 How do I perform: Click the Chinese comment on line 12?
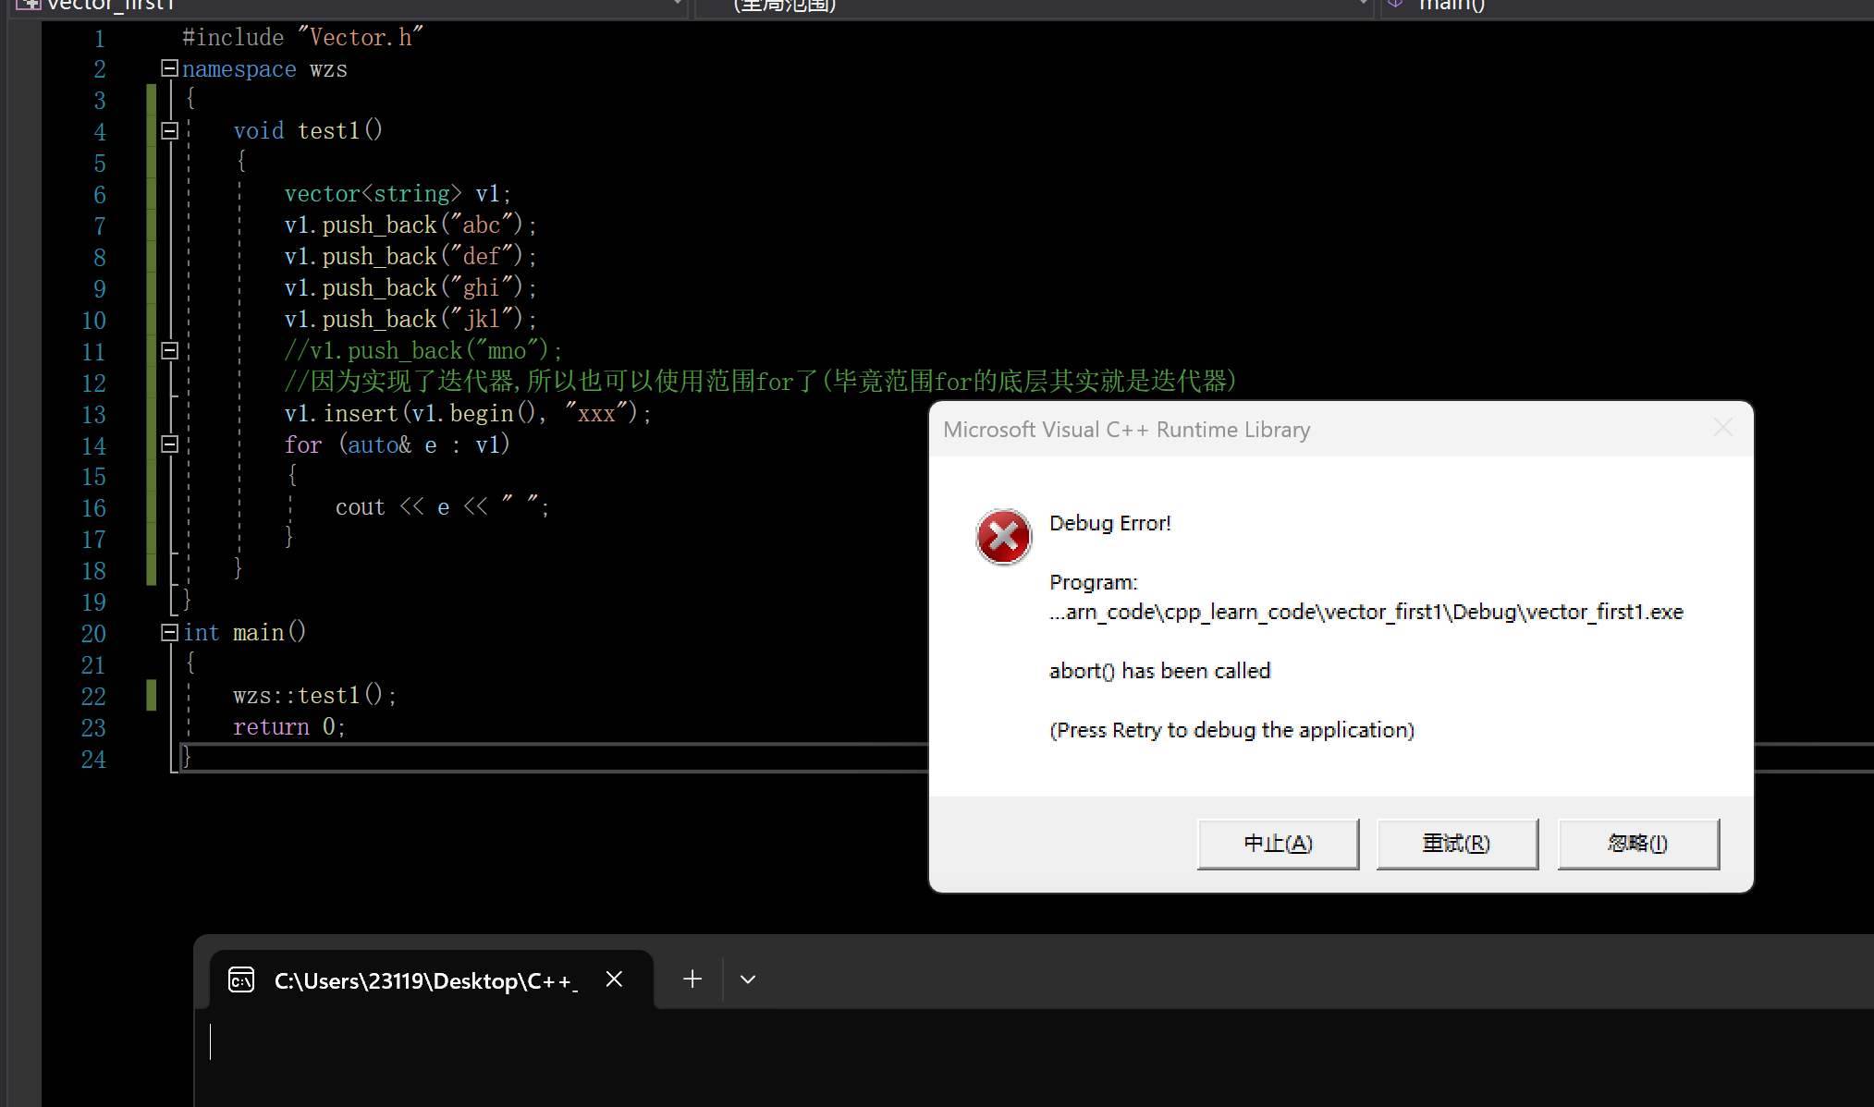pos(760,382)
